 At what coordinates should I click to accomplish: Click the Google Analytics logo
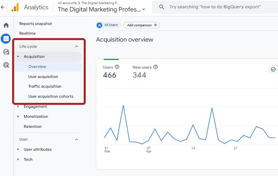(x=15, y=7)
